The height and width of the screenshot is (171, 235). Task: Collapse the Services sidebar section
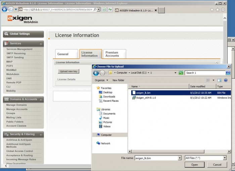41,44
